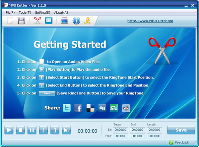Click the orange running figure icon
Image resolution: width=199 pixels, height=147 pixels.
(x=88, y=21)
